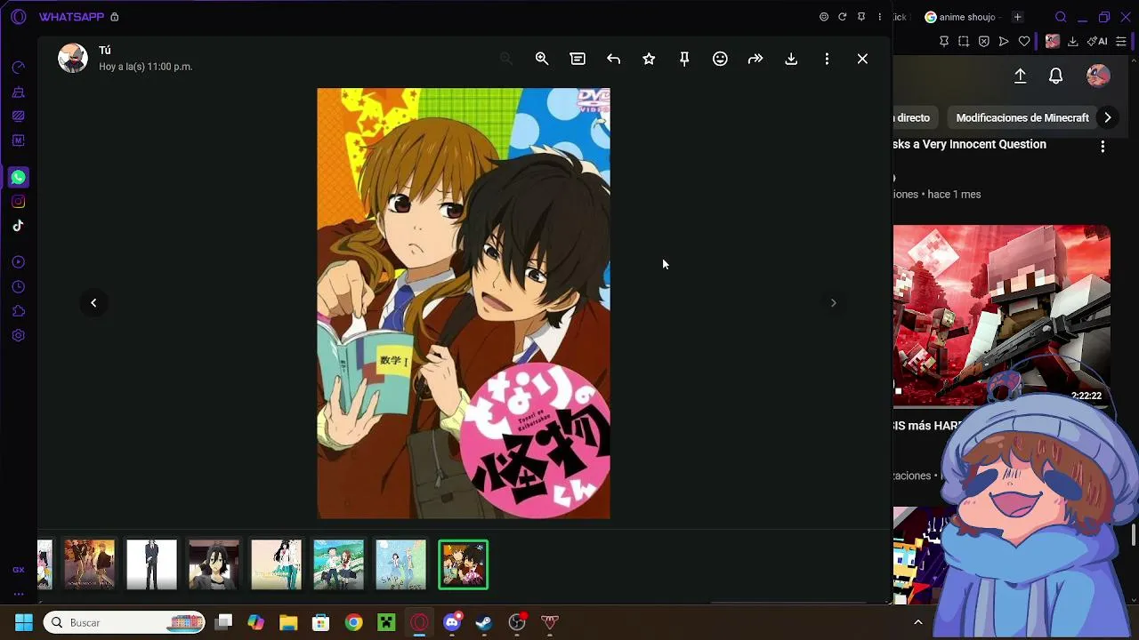Viewport: 1139px width, 640px height.
Task: Switch to the anime shoujo Google tab
Action: point(962,17)
